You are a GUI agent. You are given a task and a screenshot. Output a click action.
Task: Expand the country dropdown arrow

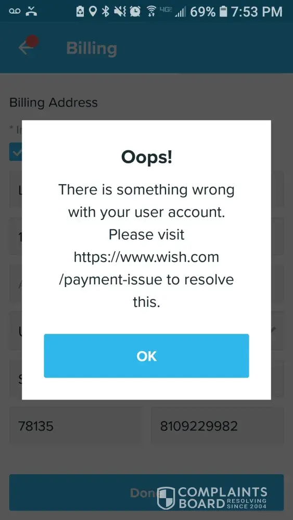tap(274, 330)
